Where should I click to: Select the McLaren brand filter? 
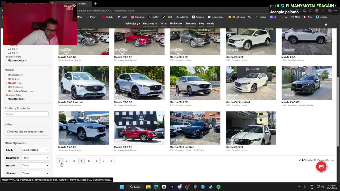[x=13, y=87]
